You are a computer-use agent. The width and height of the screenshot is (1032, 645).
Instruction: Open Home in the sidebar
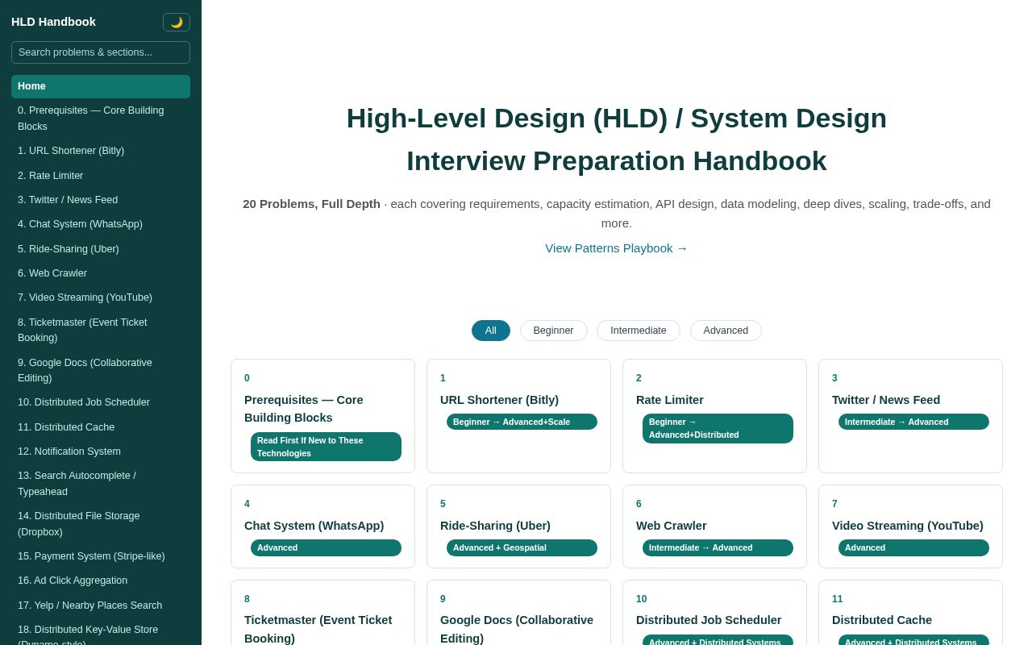pos(101,86)
